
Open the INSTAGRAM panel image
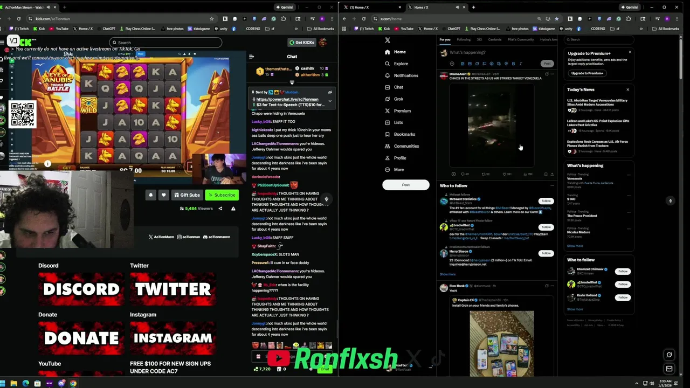(172, 338)
